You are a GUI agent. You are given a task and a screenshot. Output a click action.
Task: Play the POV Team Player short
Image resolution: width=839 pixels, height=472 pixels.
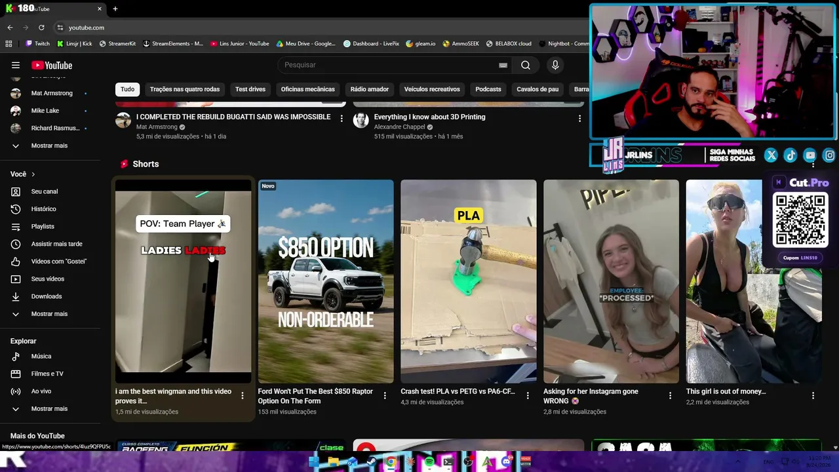coord(183,281)
